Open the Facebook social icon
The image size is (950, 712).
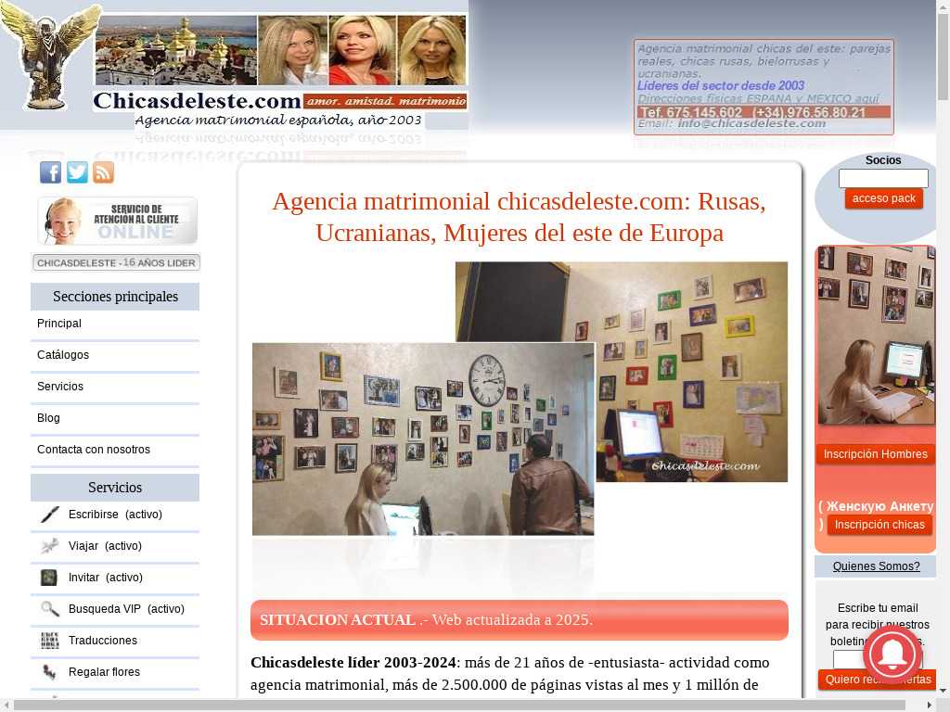click(x=50, y=172)
